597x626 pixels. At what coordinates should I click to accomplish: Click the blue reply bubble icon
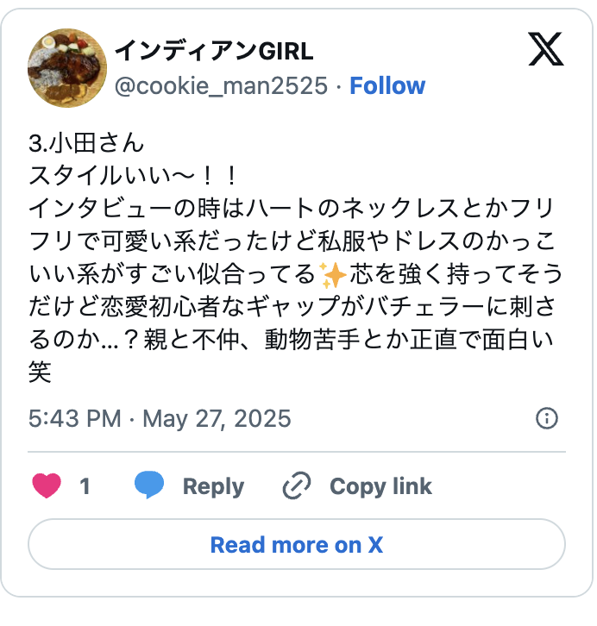[x=149, y=486]
